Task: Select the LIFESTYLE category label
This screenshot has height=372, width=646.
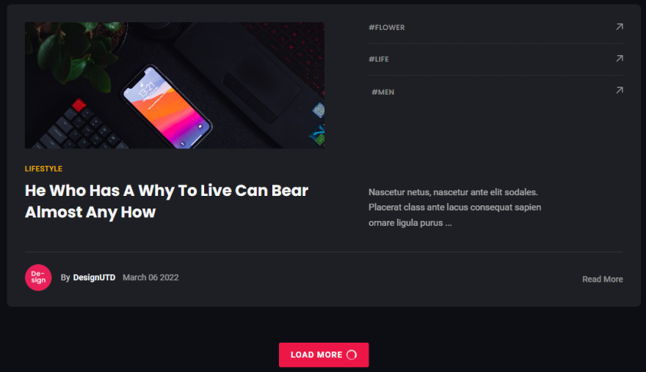Action: tap(43, 169)
